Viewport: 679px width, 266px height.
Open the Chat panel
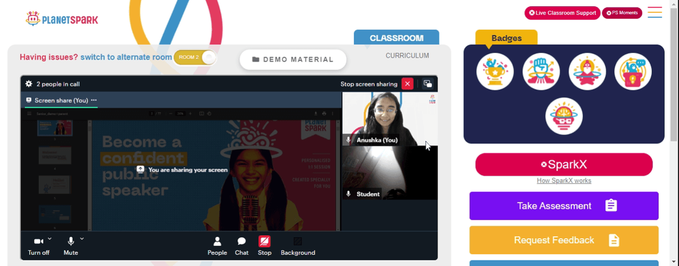pos(242,246)
